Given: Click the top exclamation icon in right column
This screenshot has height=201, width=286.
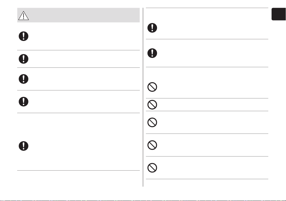Looking at the screenshot, I should [152, 28].
